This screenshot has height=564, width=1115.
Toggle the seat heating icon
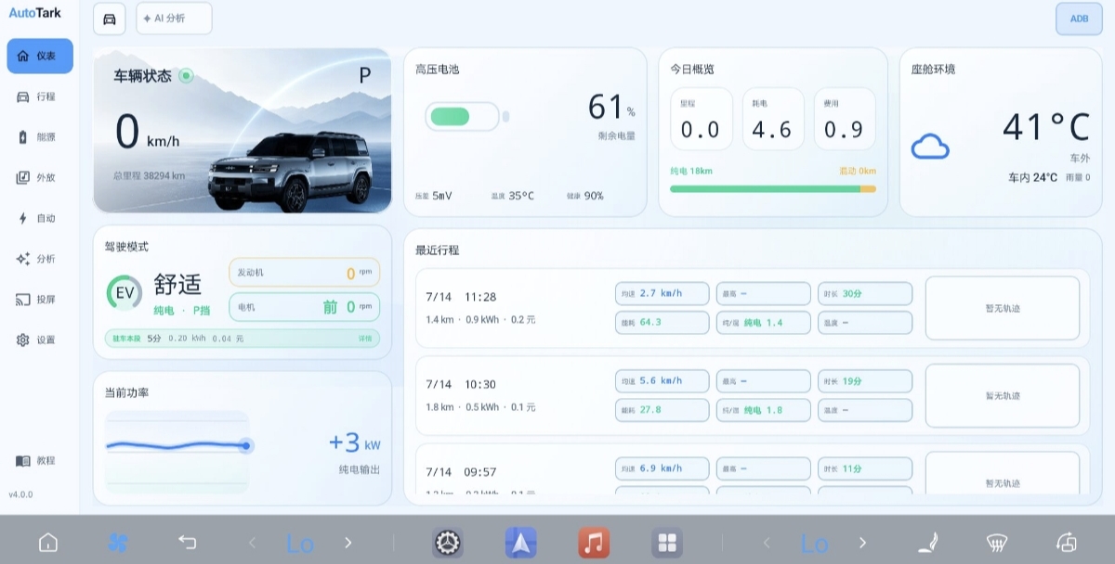click(926, 543)
